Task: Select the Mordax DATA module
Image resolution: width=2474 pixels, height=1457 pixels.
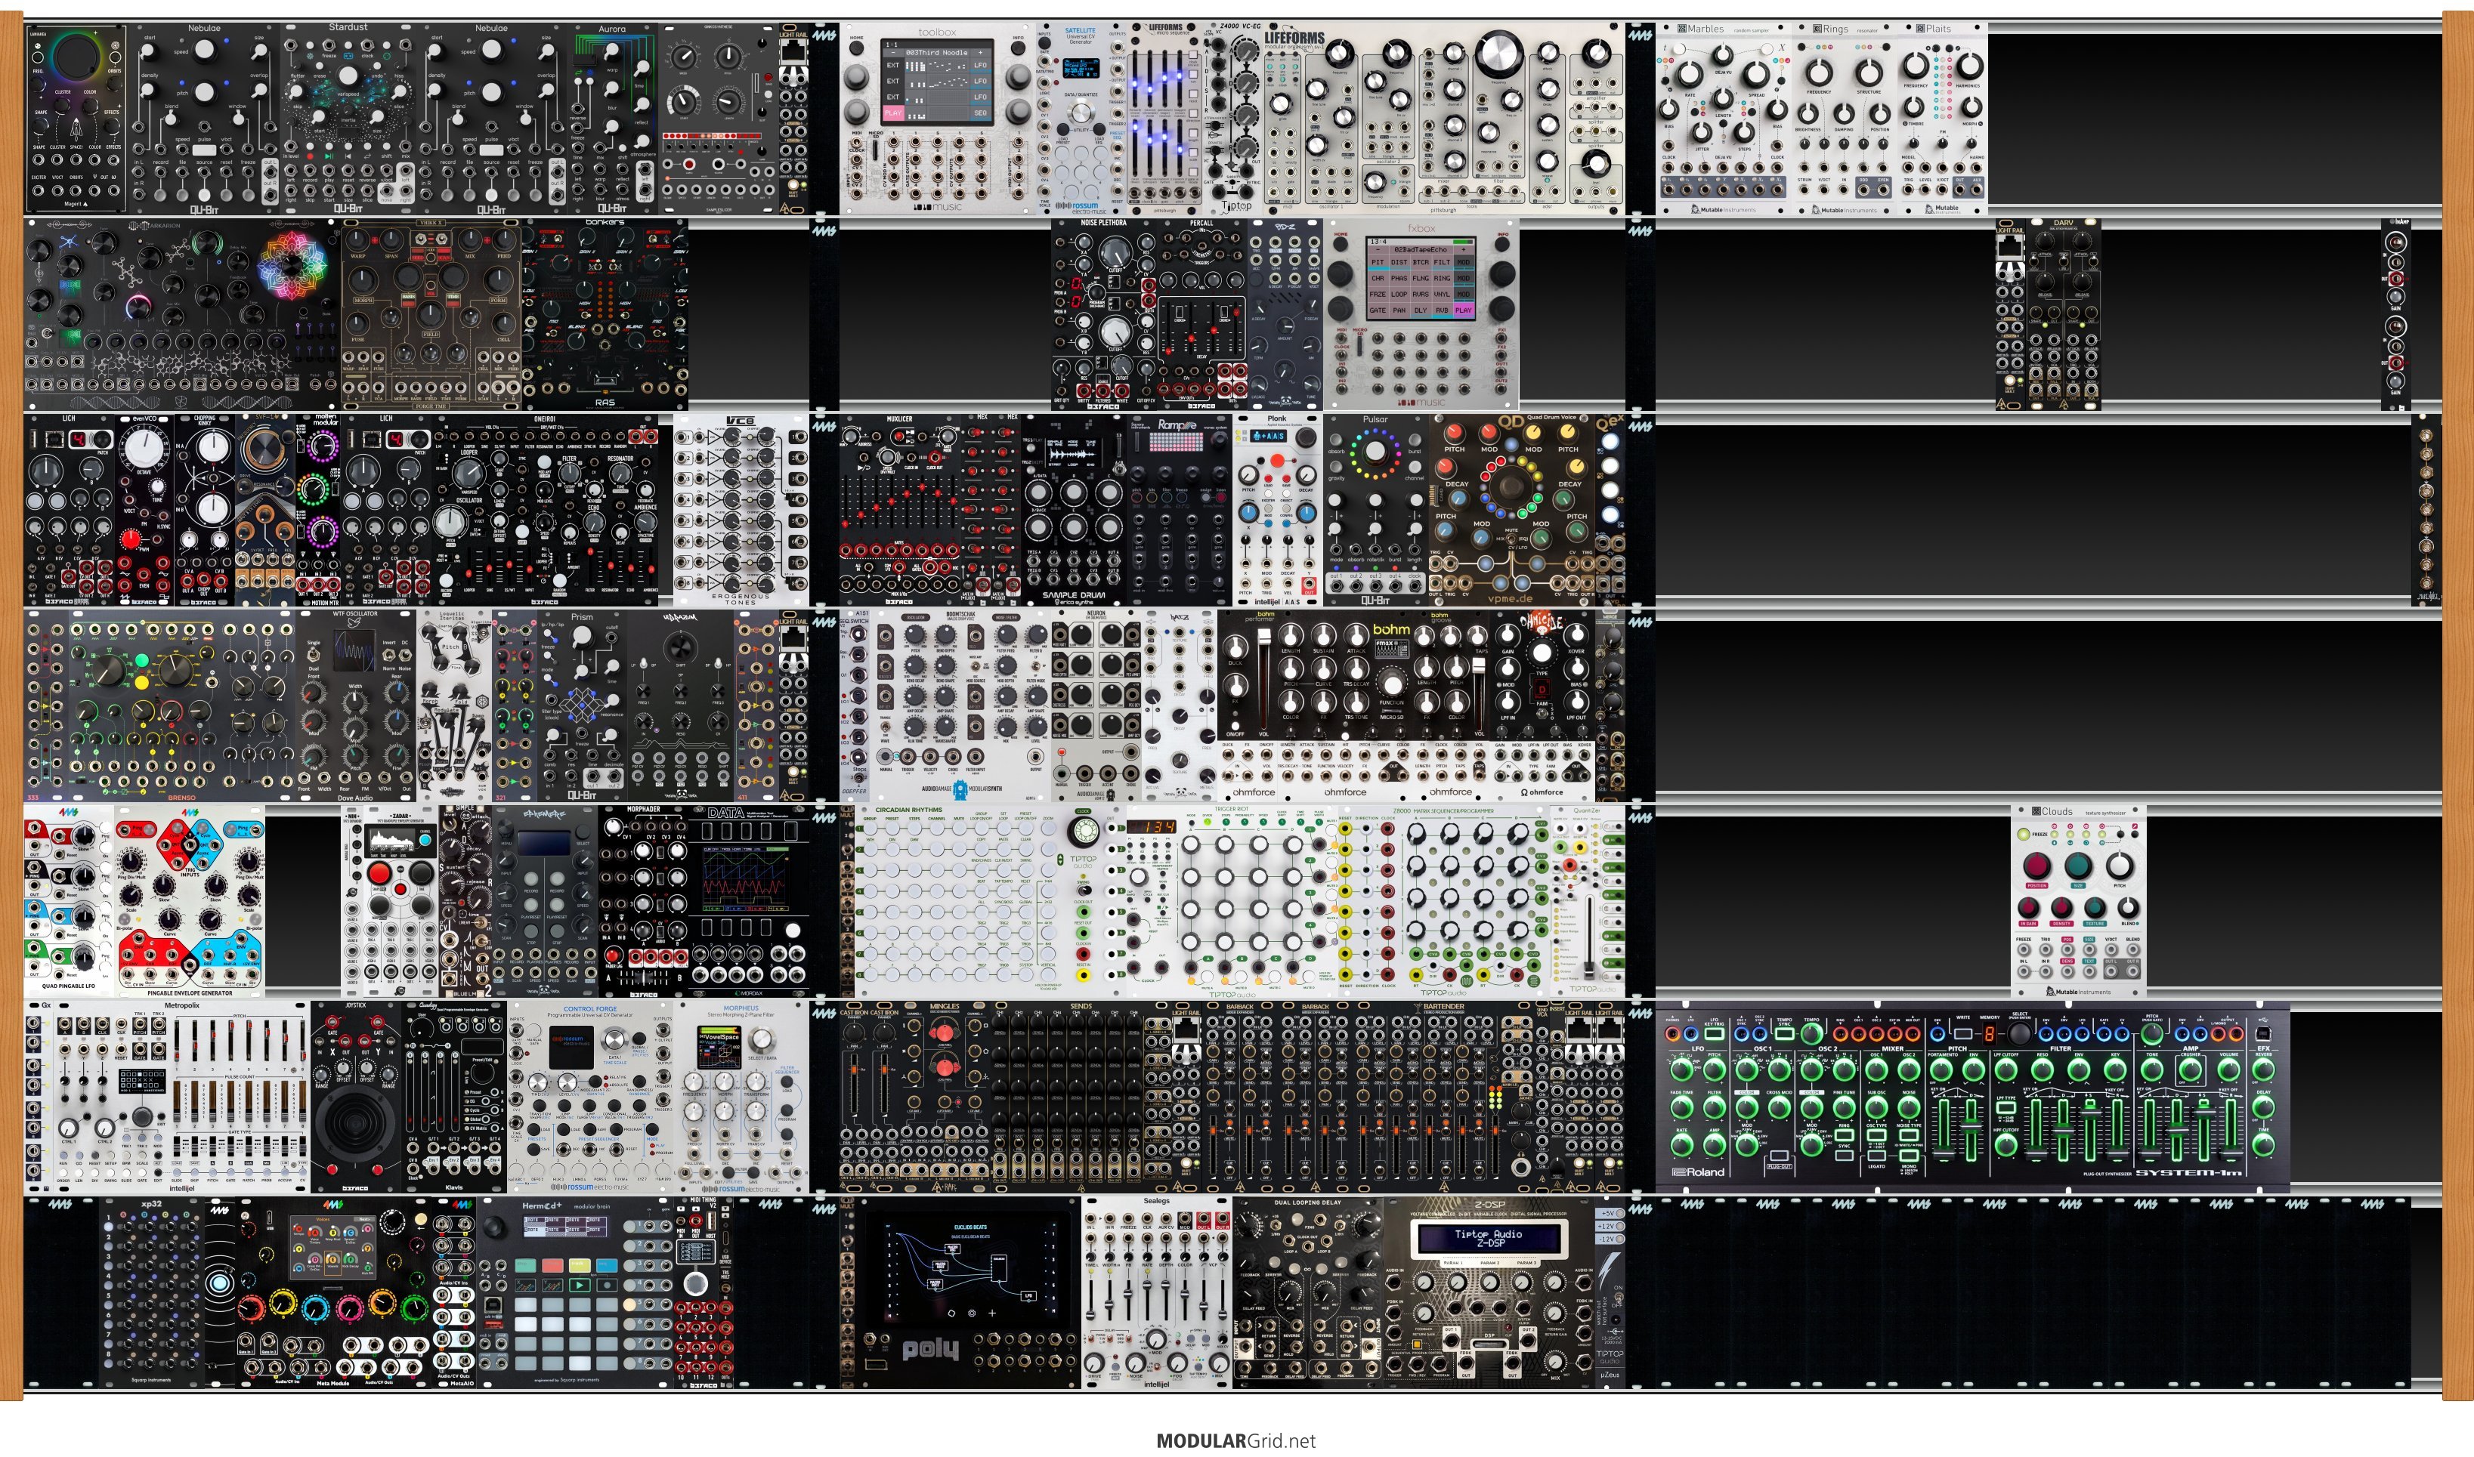Action: 748,901
